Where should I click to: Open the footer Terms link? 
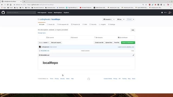(x=52, y=79)
